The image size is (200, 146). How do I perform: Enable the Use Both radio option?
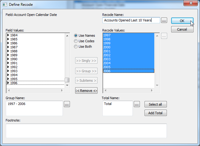point(76,47)
